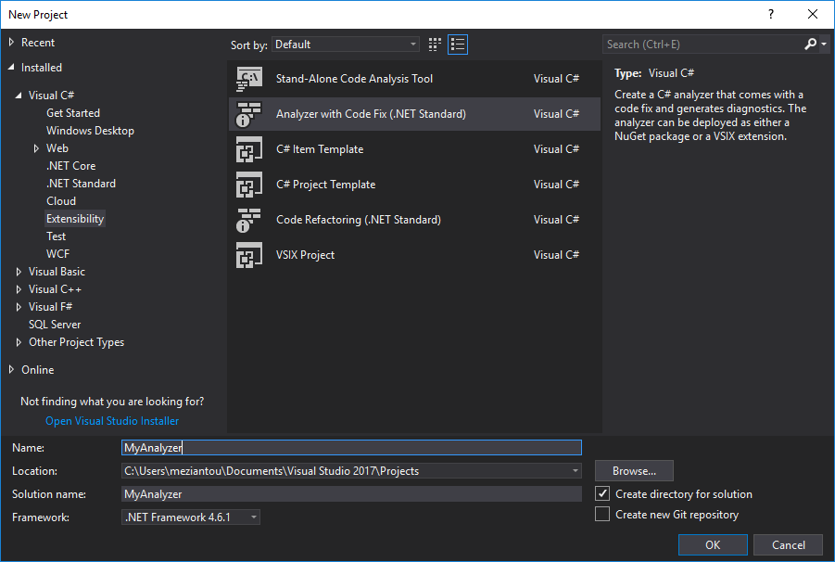Click the C# Item Template icon
The width and height of the screenshot is (835, 562).
click(x=249, y=149)
